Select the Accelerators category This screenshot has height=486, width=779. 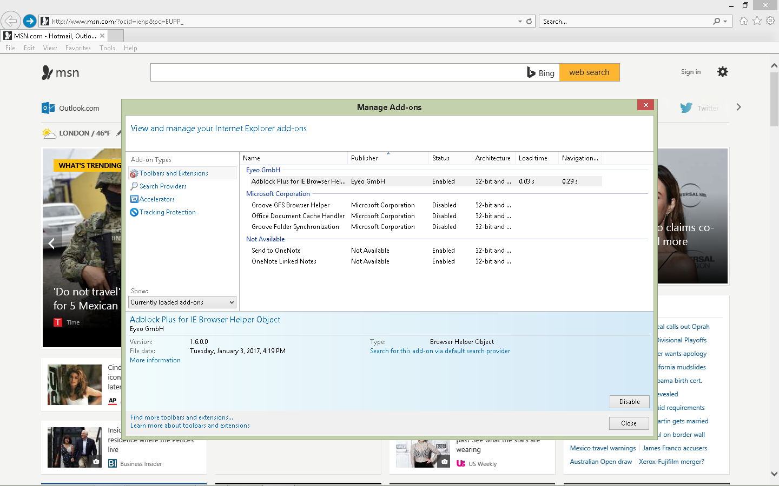click(156, 199)
